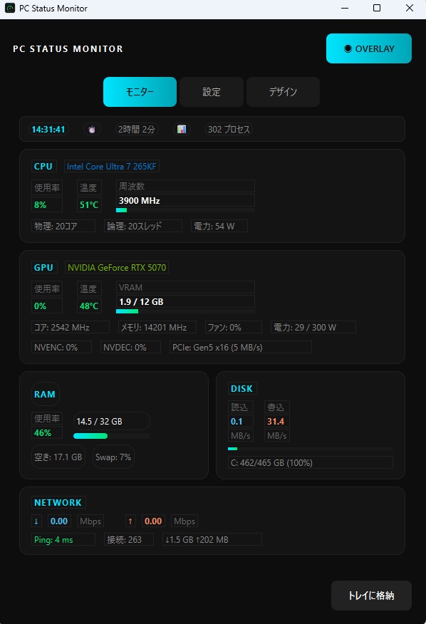
Task: Open the Intel Core Ultra 7 265KF link
Action: (111, 166)
